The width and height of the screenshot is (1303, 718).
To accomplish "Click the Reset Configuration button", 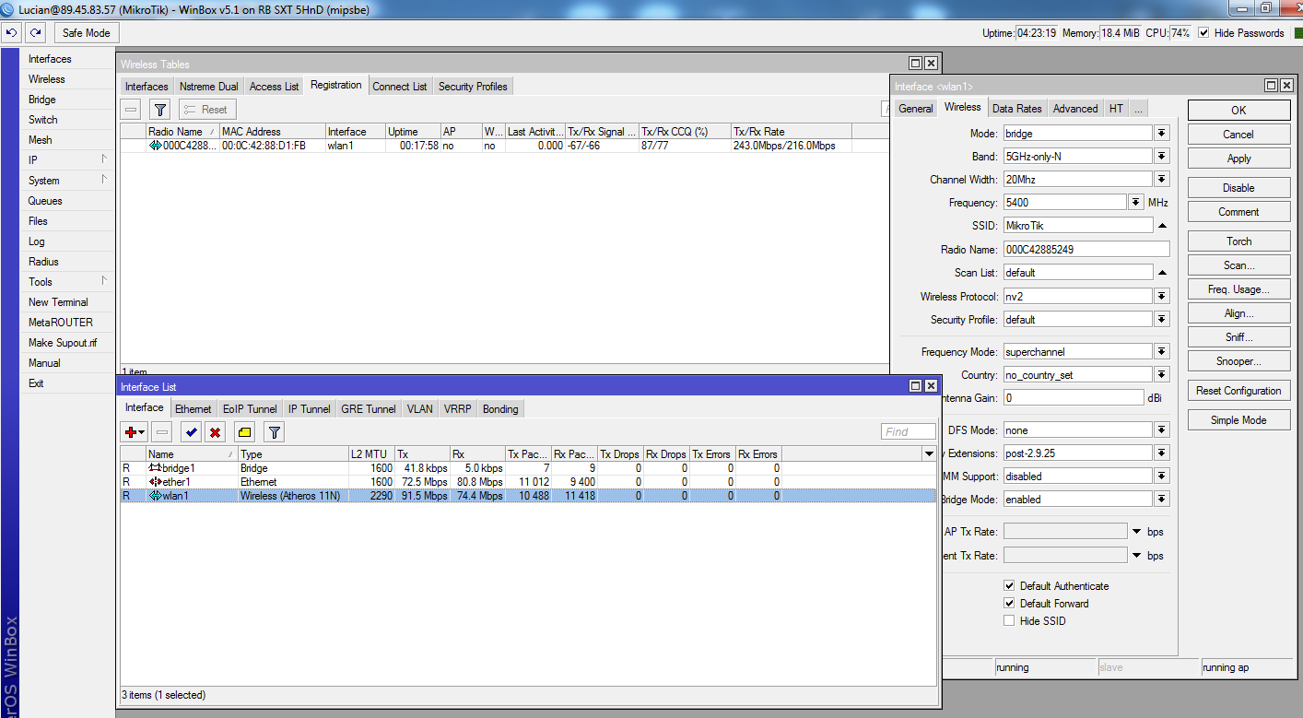I will click(1238, 391).
